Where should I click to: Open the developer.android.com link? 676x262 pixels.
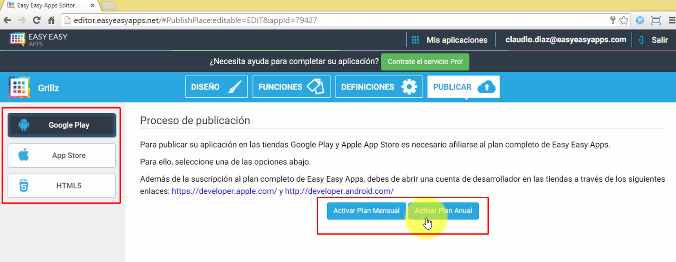339,191
